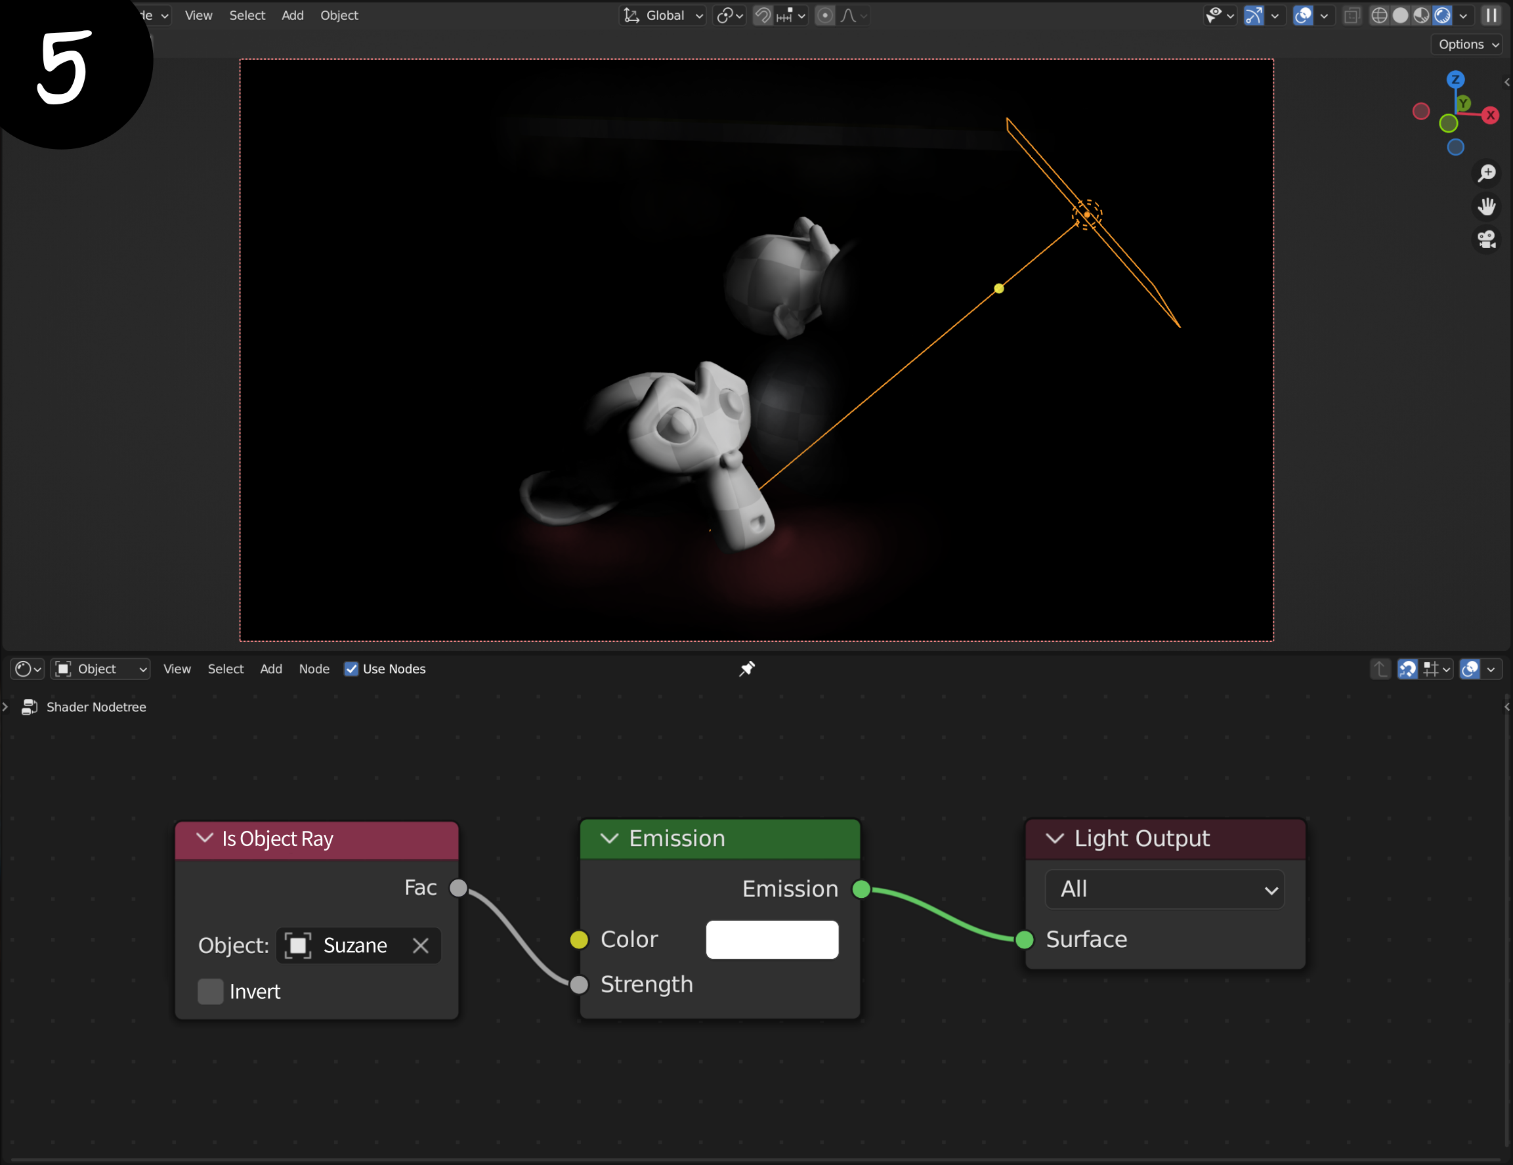The image size is (1513, 1165).
Task: Open the Options button in viewport
Action: click(x=1467, y=45)
